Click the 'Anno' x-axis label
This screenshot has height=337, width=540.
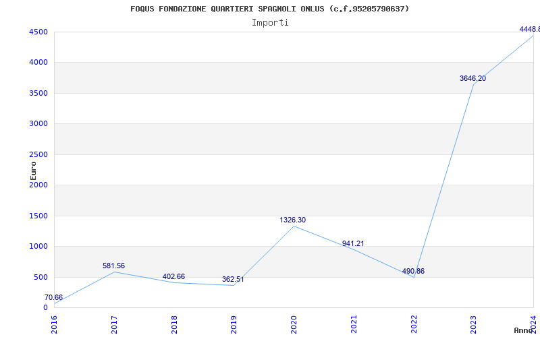pos(523,330)
